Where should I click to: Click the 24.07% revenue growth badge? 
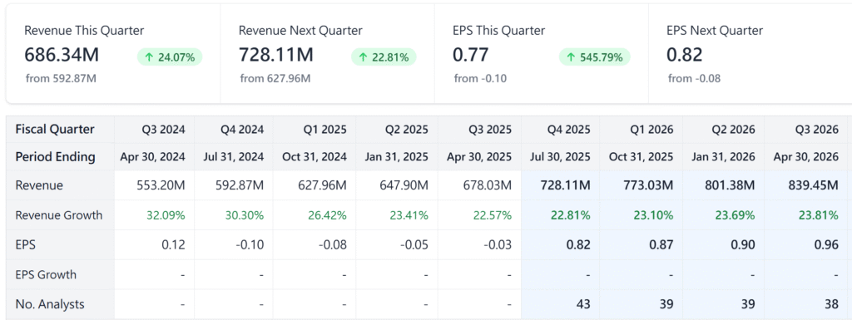pyautogui.click(x=170, y=57)
